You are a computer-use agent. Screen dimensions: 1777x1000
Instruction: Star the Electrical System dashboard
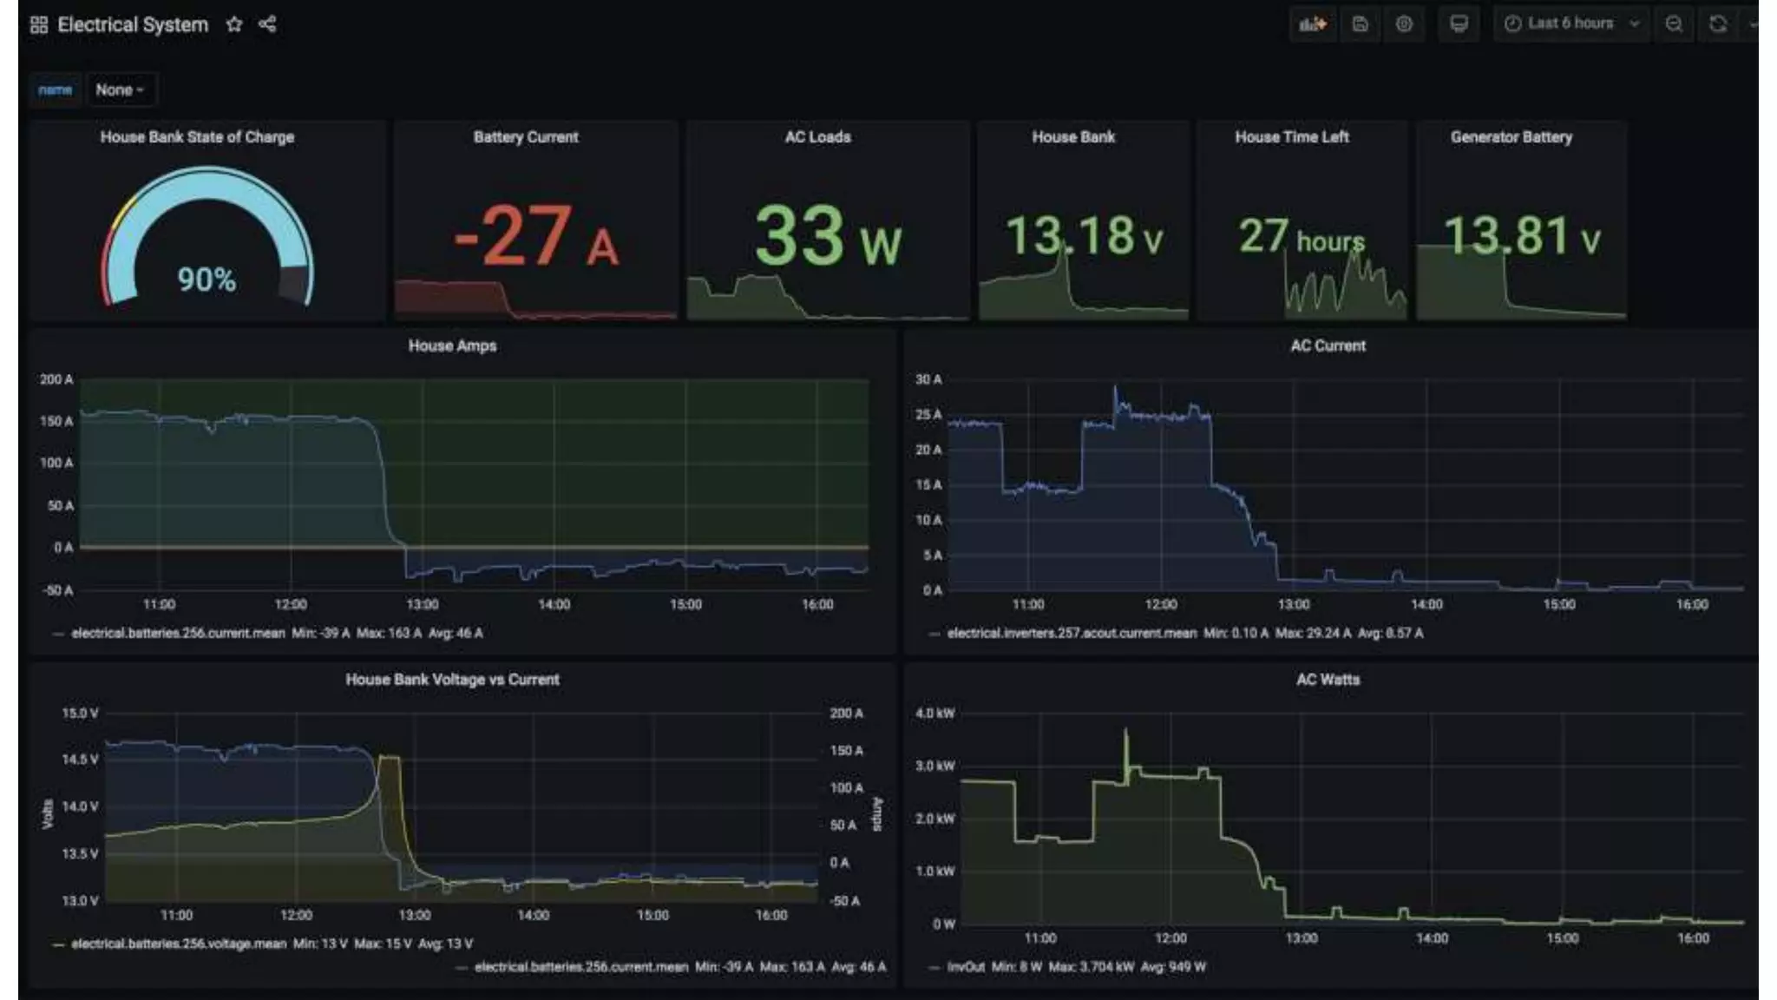[x=234, y=24]
